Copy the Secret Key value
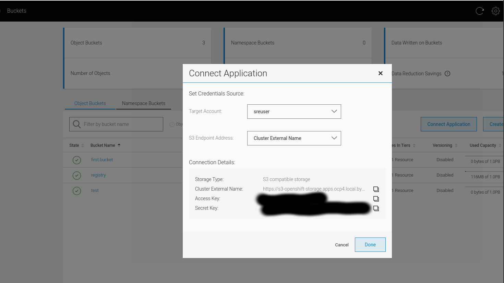 point(376,208)
